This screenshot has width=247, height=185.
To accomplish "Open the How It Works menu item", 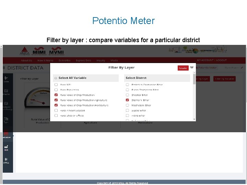I will 45,60.
